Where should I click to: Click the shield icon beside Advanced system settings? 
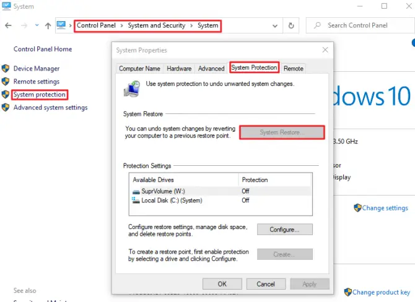(6, 107)
